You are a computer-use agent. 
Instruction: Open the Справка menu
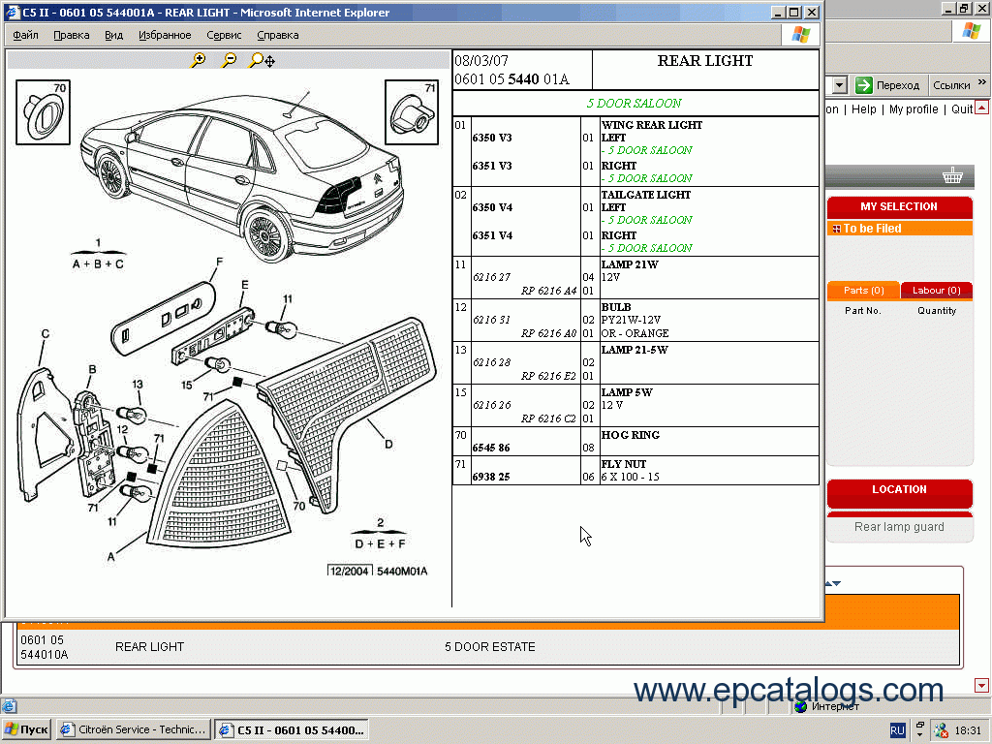pyautogui.click(x=277, y=35)
